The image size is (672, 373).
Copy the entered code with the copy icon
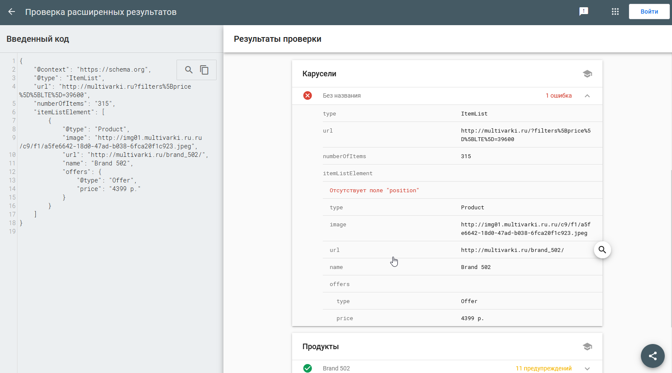[x=205, y=70]
